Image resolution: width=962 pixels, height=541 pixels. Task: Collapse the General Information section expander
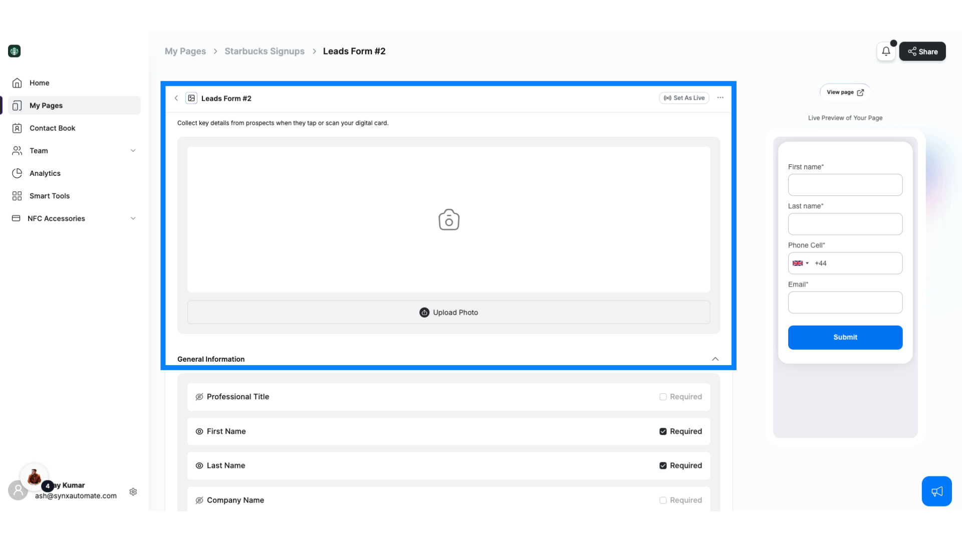click(715, 359)
